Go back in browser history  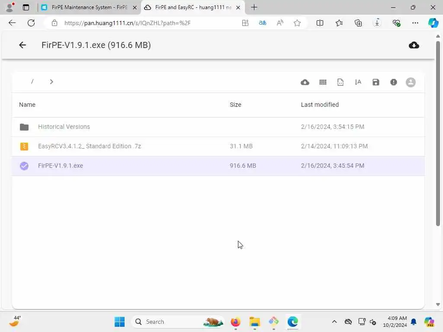pos(12,23)
